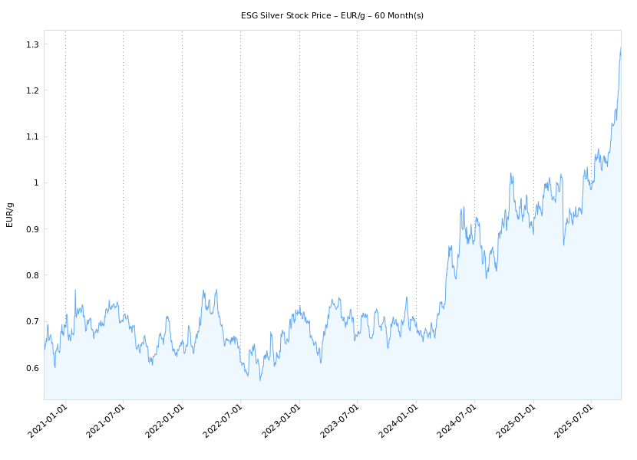Screen dimensions: 637x460
Task: Select the 2024-07-01 x-axis date label
Action: pyautogui.click(x=458, y=422)
